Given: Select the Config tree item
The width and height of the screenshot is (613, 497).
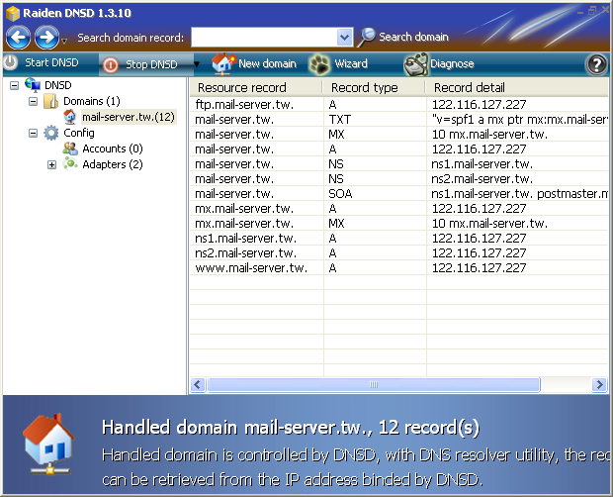Looking at the screenshot, I should pos(79,133).
